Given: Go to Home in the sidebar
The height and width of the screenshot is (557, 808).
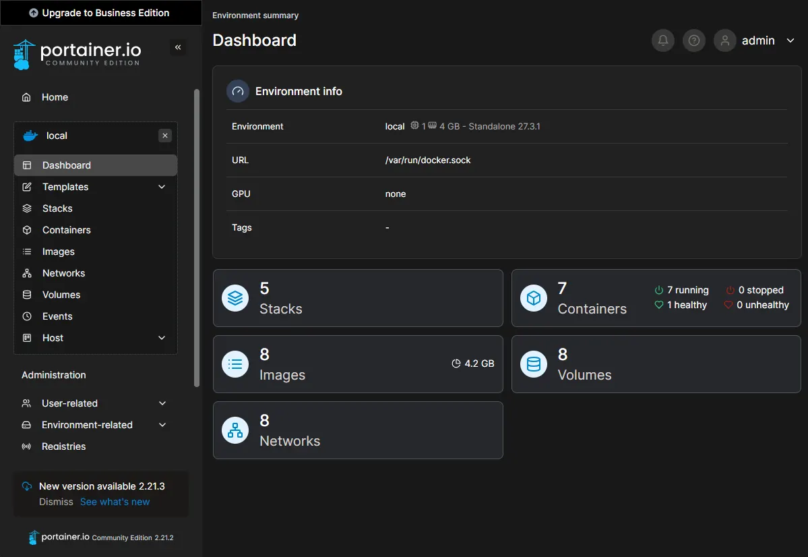Looking at the screenshot, I should click(55, 98).
